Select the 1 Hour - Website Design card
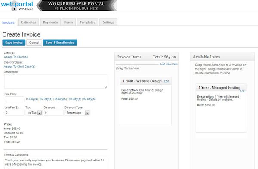 146,101
